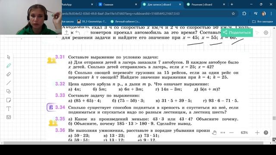
Task: Click the board upload/export icon
Action: pos(66,33)
